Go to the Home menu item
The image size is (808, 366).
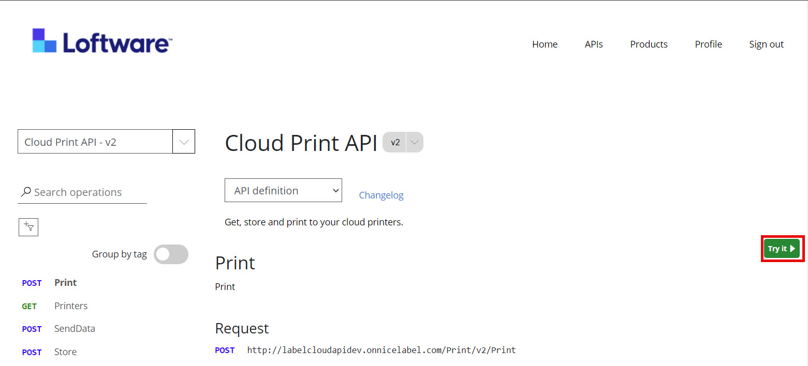(x=545, y=44)
